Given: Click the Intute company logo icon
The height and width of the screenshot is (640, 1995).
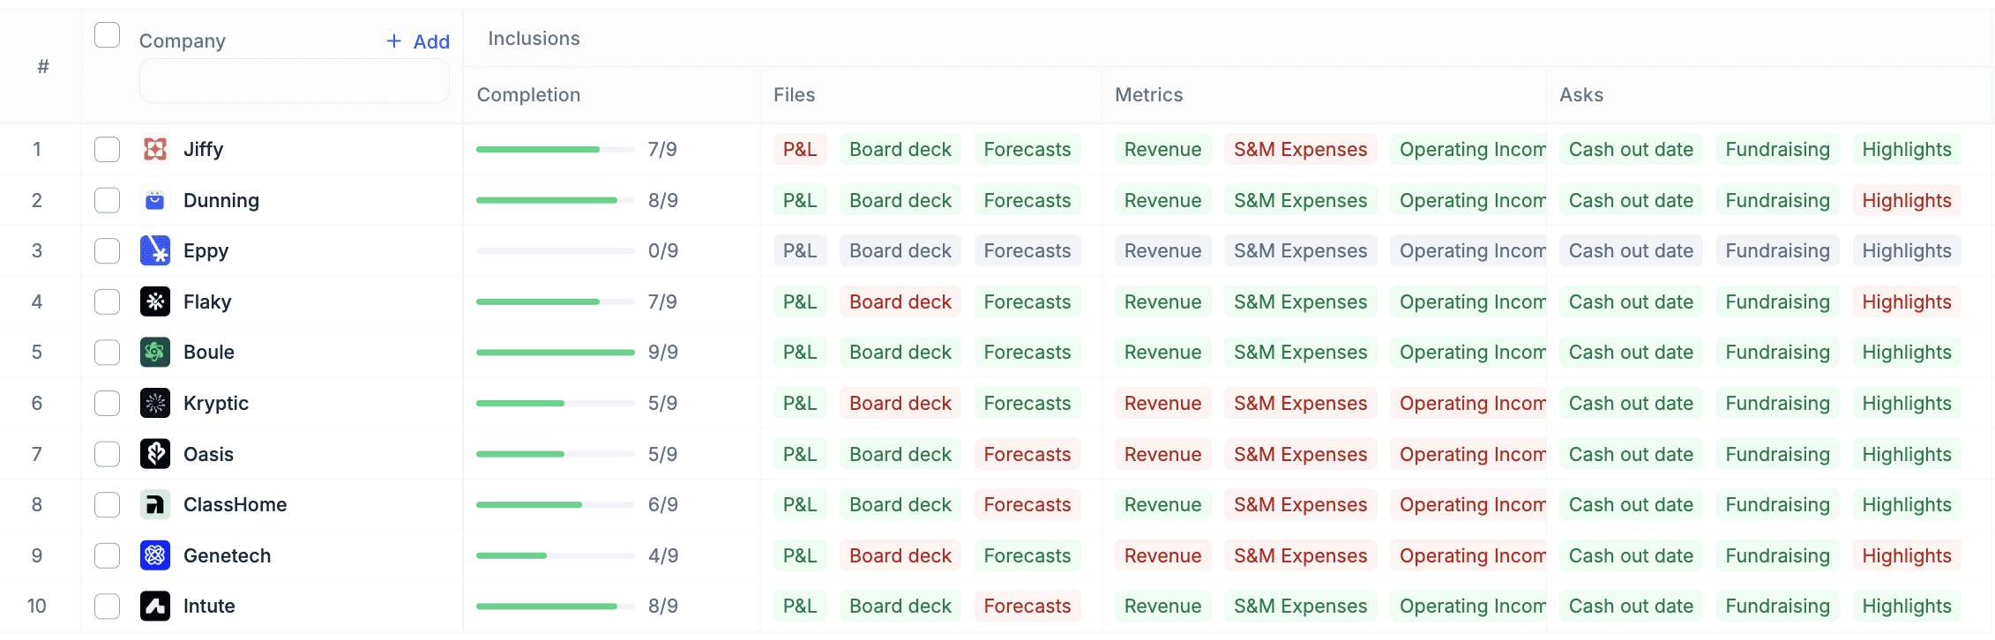Looking at the screenshot, I should [x=155, y=606].
